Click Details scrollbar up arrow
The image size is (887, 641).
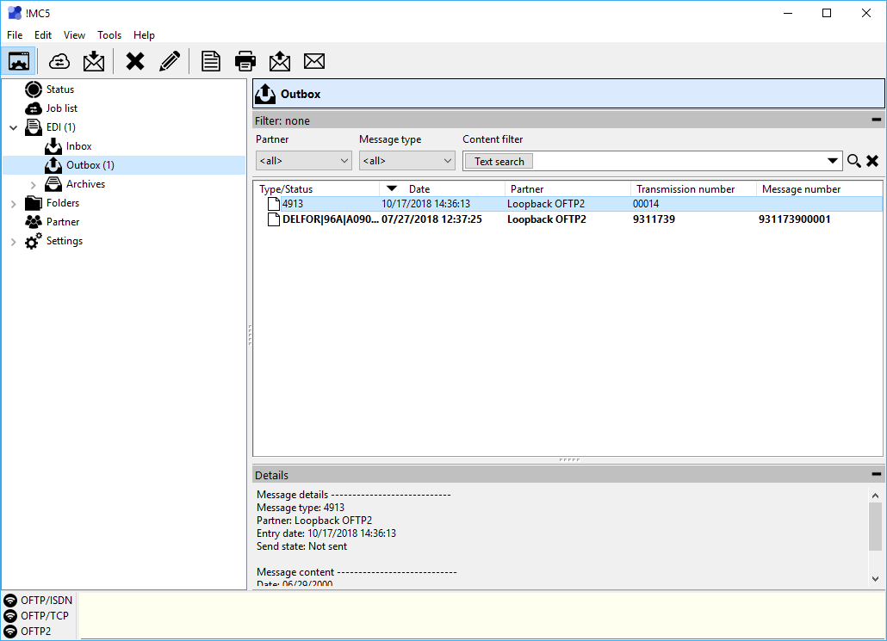875,496
